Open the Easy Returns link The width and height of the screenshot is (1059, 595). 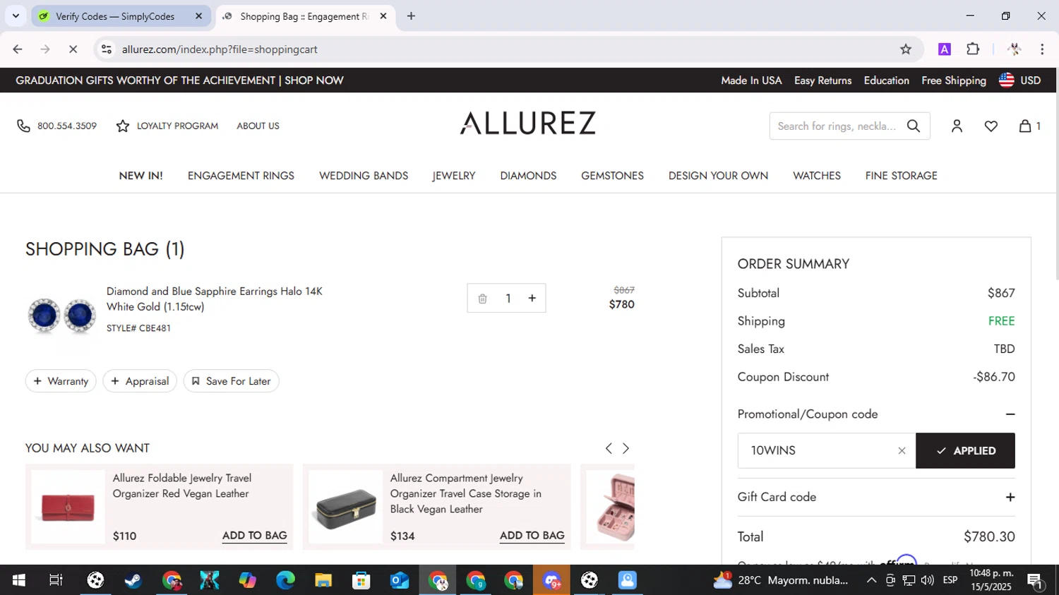coord(822,80)
